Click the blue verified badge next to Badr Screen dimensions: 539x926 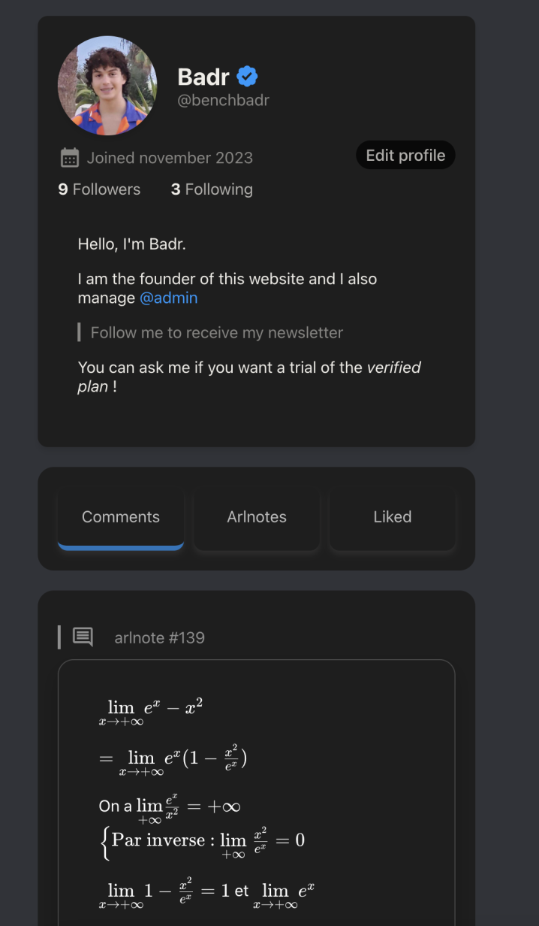tap(247, 76)
